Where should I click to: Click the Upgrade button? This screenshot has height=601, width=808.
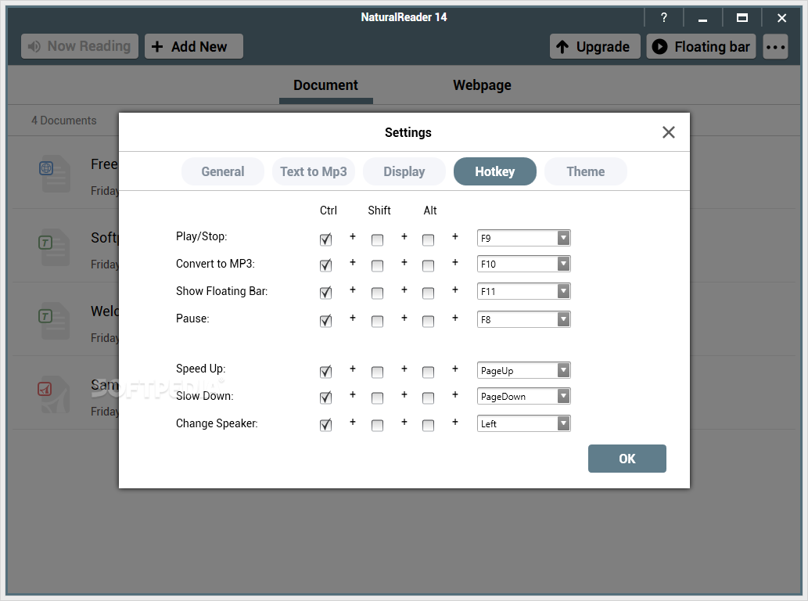pos(594,47)
